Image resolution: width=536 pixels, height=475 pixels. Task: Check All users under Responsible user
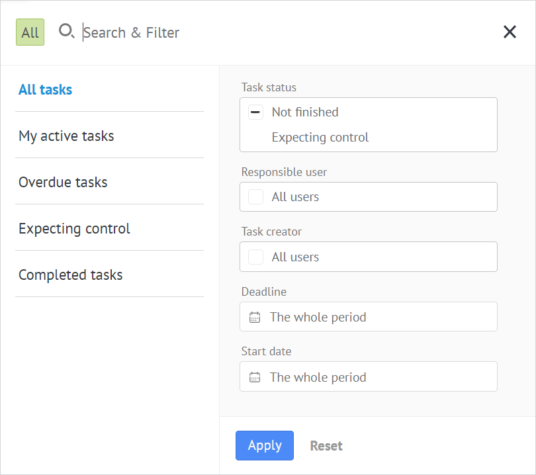[x=255, y=197]
